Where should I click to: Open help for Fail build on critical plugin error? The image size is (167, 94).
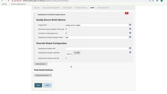130,33
